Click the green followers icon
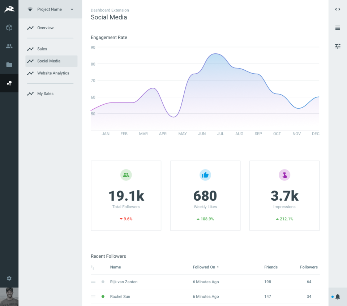This screenshot has height=306, width=347. pyautogui.click(x=126, y=175)
